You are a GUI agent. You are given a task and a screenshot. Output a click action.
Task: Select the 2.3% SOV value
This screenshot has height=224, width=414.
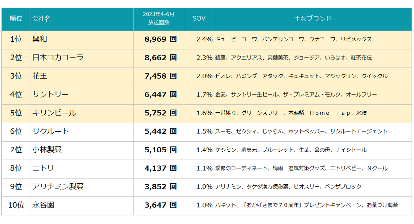point(204,58)
